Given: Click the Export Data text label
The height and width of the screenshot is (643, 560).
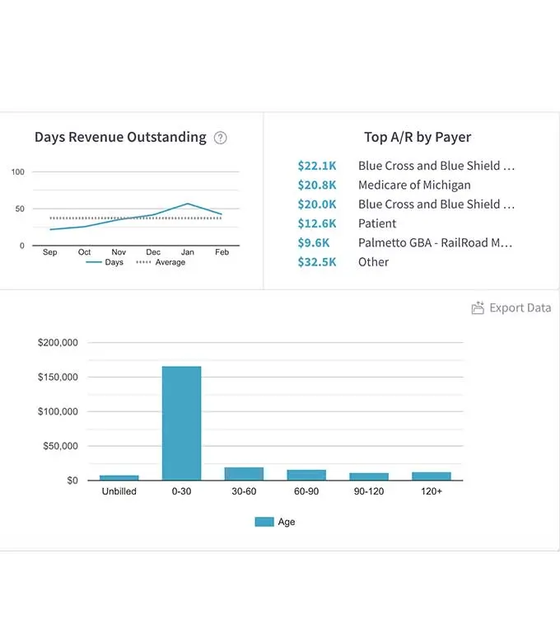Looking at the screenshot, I should pyautogui.click(x=520, y=308).
